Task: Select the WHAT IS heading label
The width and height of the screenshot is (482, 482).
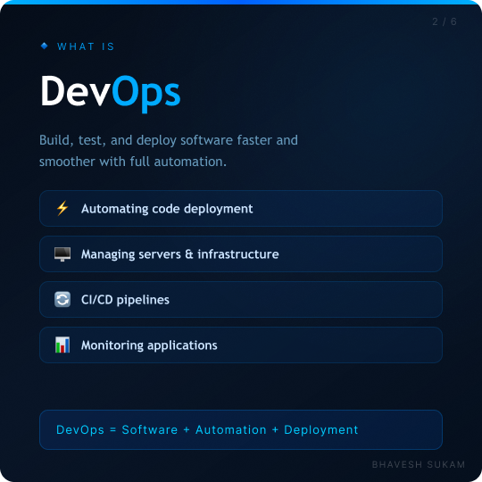Action: click(86, 46)
